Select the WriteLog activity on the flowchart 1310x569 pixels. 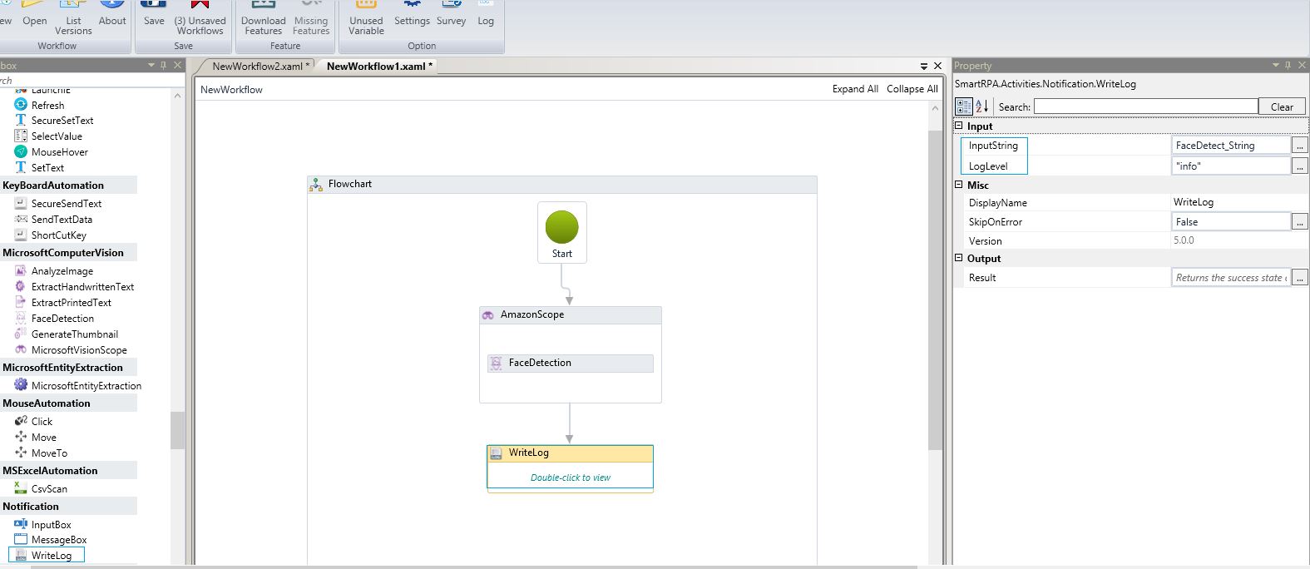pyautogui.click(x=570, y=453)
